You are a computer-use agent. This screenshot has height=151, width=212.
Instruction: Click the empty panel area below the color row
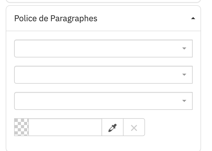tap(103, 143)
